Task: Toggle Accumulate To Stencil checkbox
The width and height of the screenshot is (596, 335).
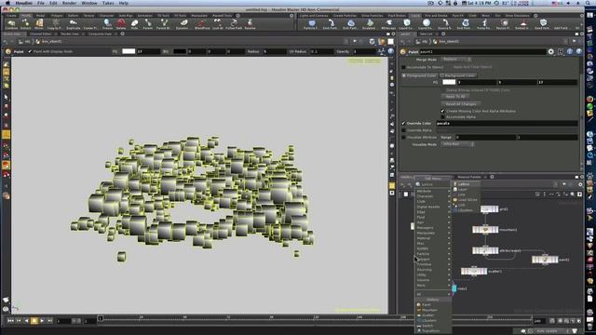Action: 403,67
